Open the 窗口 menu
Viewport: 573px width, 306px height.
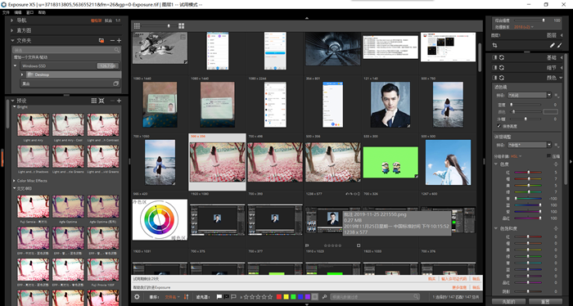[x=29, y=12]
